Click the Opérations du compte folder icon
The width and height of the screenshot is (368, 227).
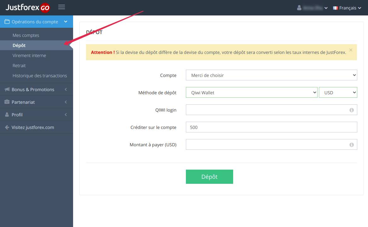[x=7, y=22]
